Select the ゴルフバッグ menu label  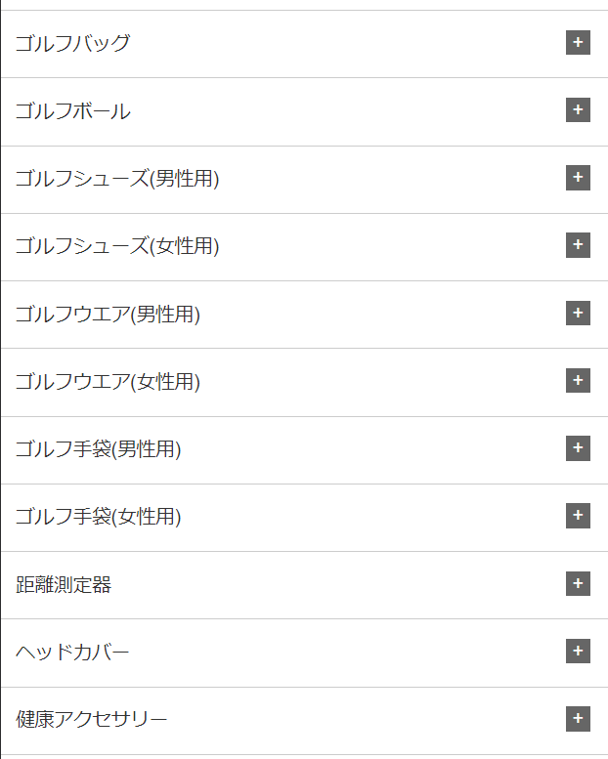(72, 43)
